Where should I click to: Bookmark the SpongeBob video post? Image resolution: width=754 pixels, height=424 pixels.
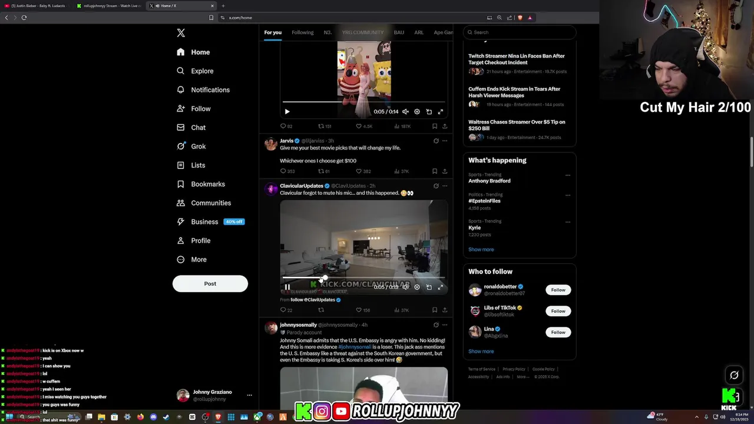435,126
